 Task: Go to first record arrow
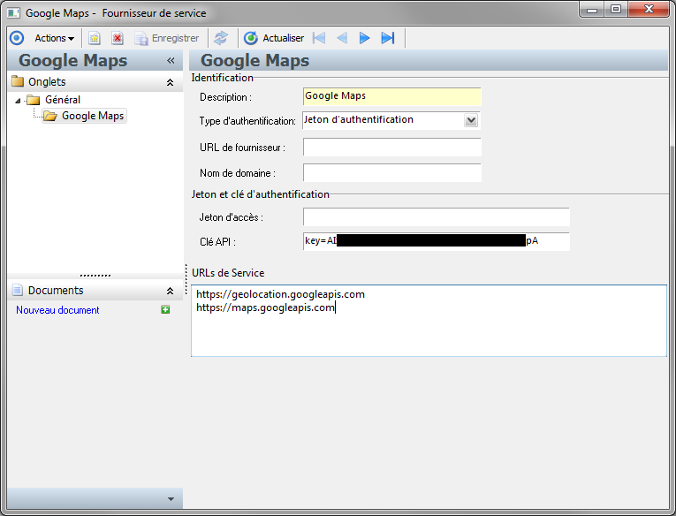click(x=319, y=38)
